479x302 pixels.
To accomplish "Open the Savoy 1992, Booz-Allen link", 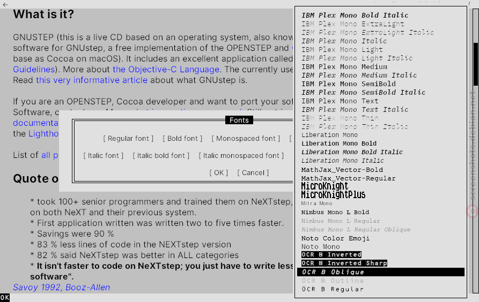I will [x=61, y=288].
